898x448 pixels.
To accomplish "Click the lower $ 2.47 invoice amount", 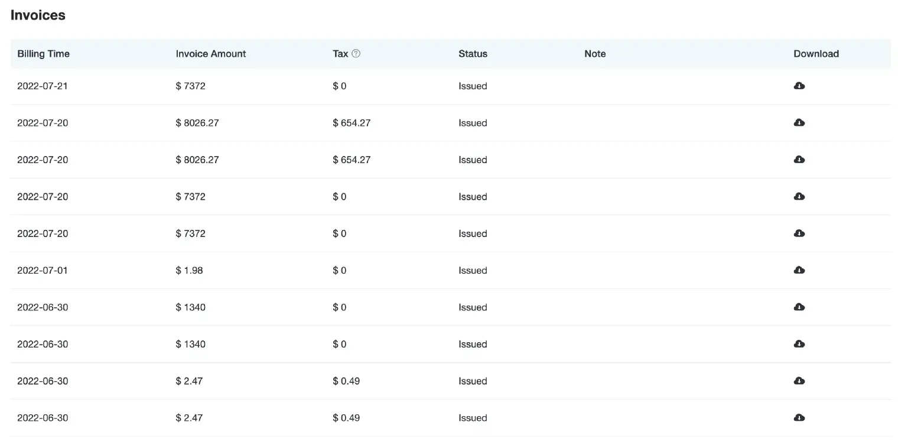I will [189, 418].
